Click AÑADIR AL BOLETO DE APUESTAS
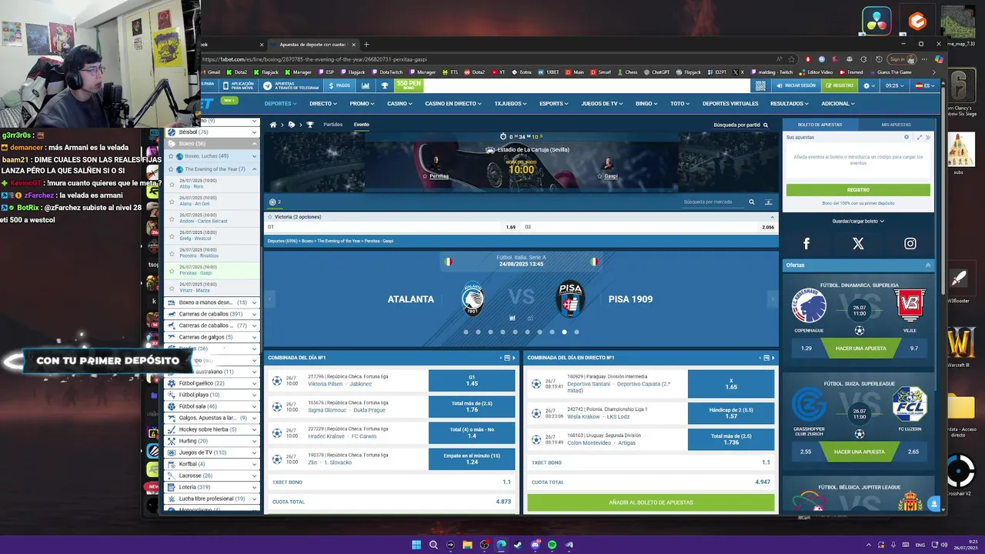The image size is (985, 554). [651, 502]
